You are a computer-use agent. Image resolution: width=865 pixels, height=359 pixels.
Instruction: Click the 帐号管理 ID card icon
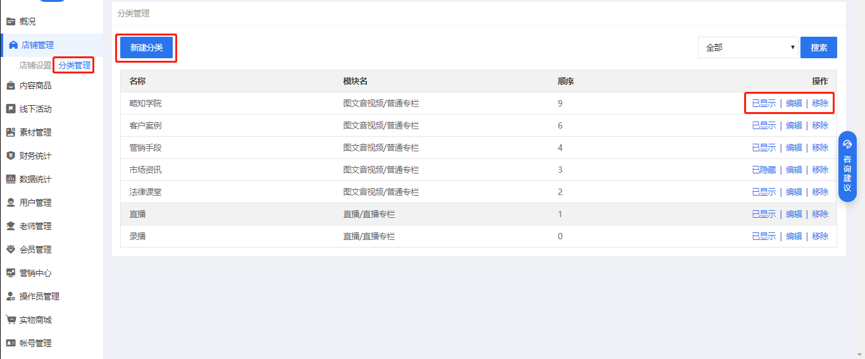click(x=11, y=343)
